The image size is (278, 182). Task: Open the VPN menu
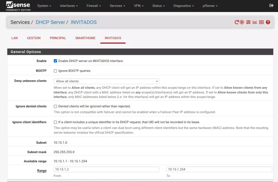click(139, 6)
